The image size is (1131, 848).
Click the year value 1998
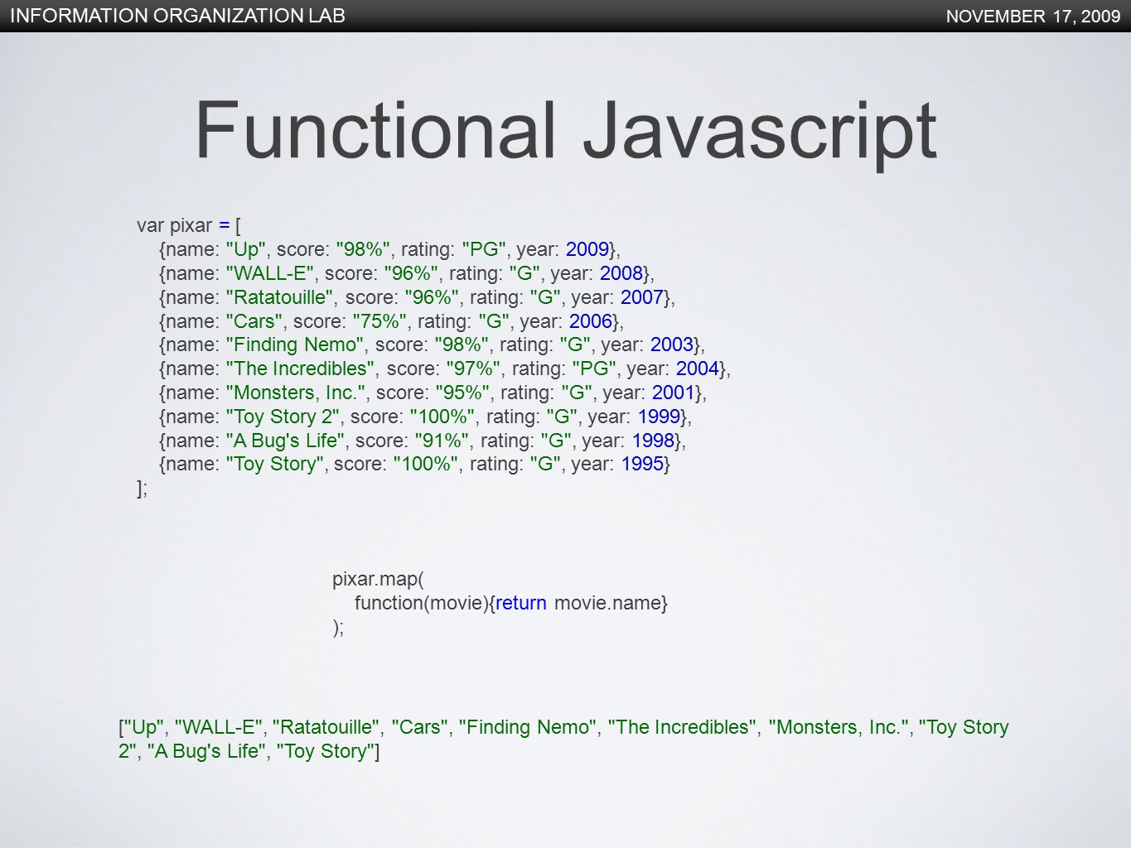coord(653,441)
